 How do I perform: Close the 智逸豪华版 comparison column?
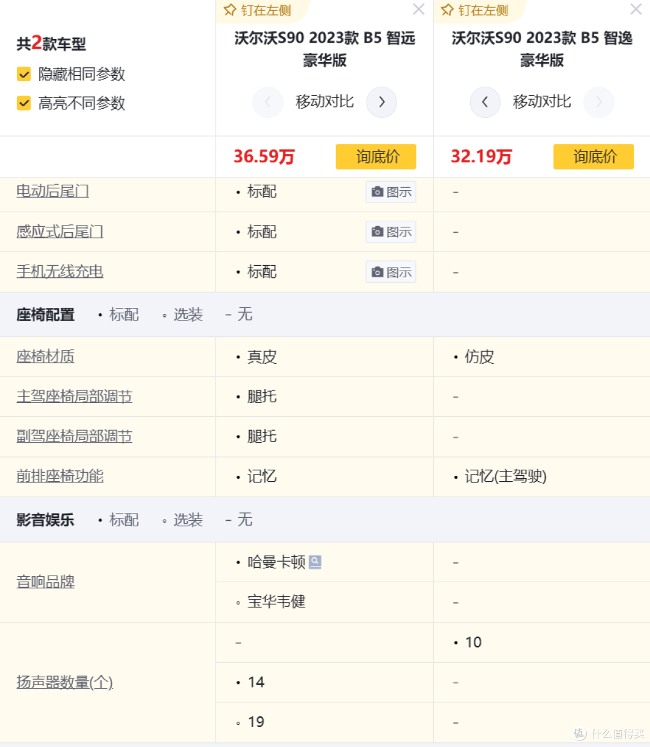point(636,9)
